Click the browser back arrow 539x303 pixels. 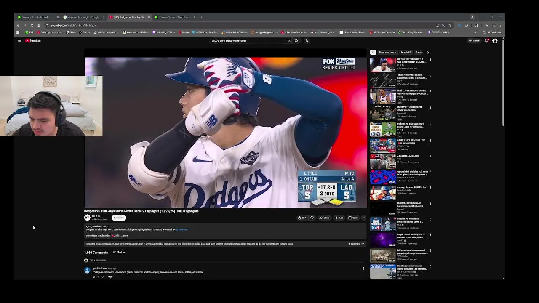tap(18, 25)
